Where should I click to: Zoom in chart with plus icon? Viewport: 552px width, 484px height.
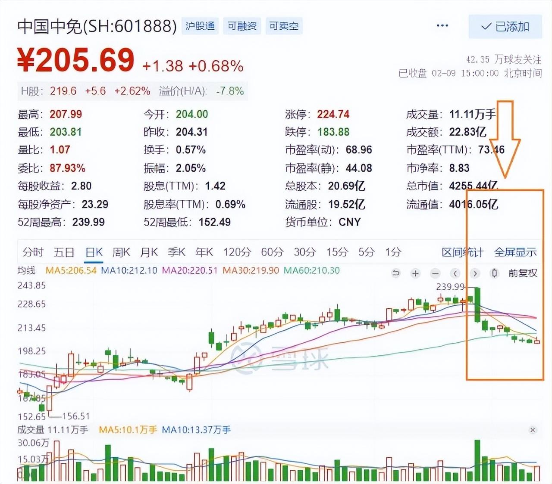[415, 273]
